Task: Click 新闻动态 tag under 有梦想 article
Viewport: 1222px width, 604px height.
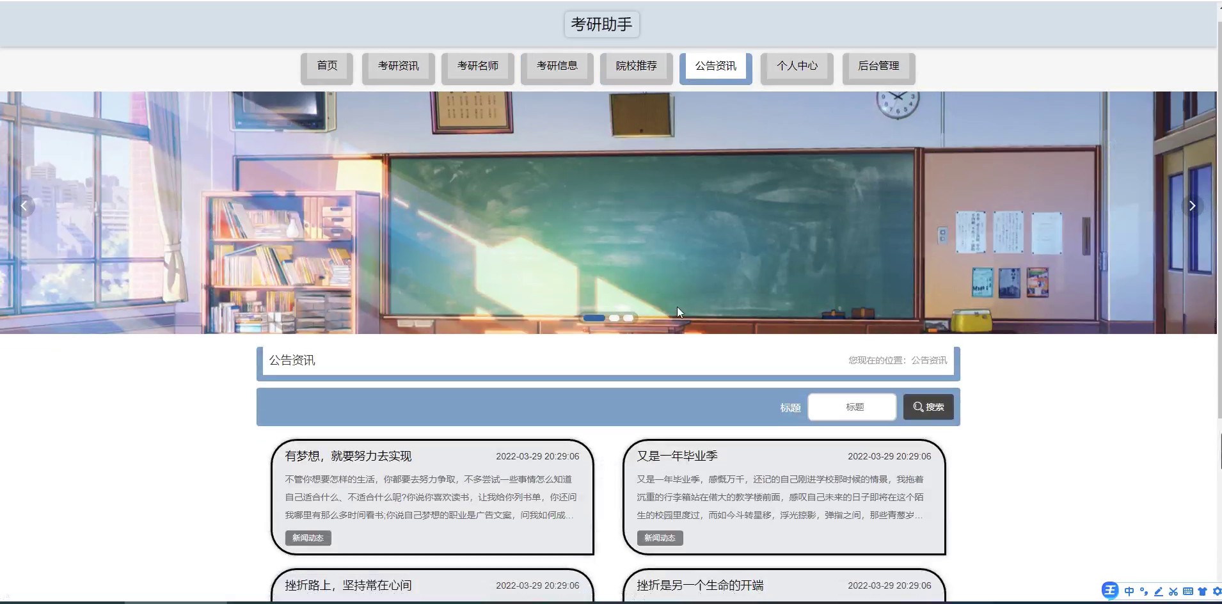Action: (x=308, y=538)
